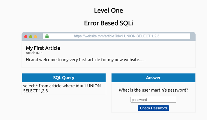This screenshot has width=207, height=120.
Task: Click the My First Article title
Action: 43,48
